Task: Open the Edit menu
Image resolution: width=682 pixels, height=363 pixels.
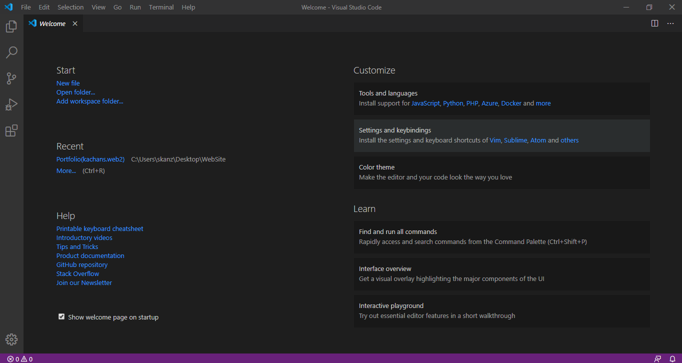Action: (x=44, y=7)
